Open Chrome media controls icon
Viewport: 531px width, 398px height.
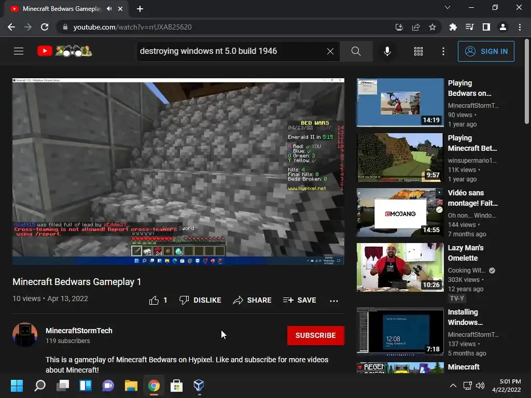470,27
